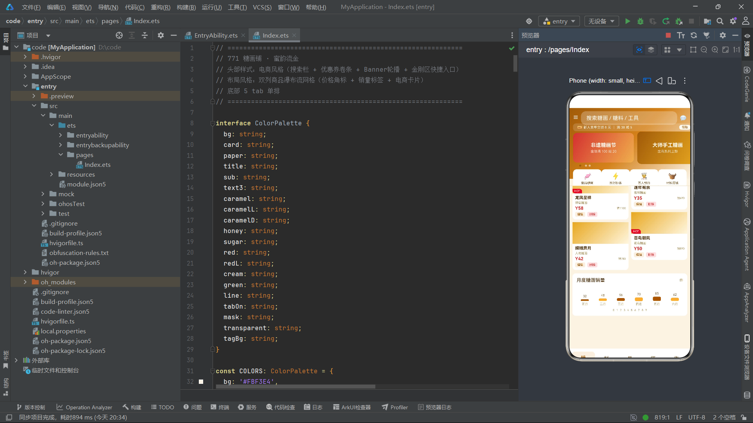
Task: Expand the .hvigor folder
Action: click(x=25, y=57)
